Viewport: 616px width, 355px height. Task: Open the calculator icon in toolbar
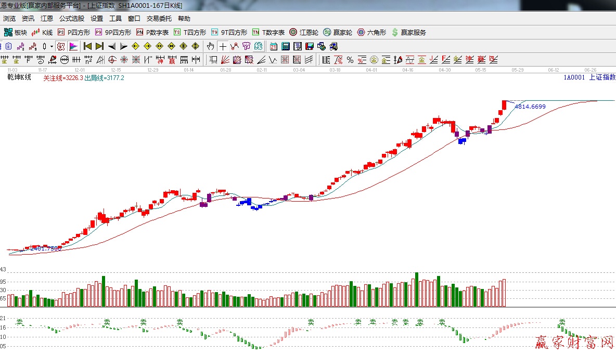[x=285, y=46]
